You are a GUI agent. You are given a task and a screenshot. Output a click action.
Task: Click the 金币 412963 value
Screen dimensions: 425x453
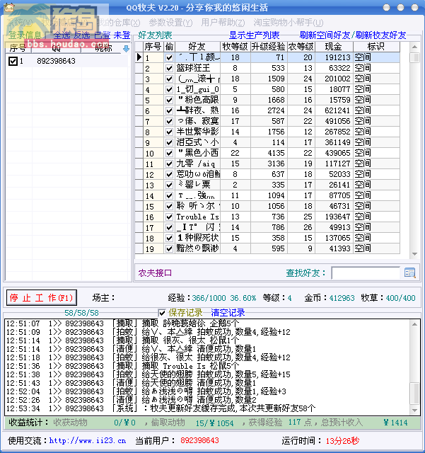[x=342, y=298]
